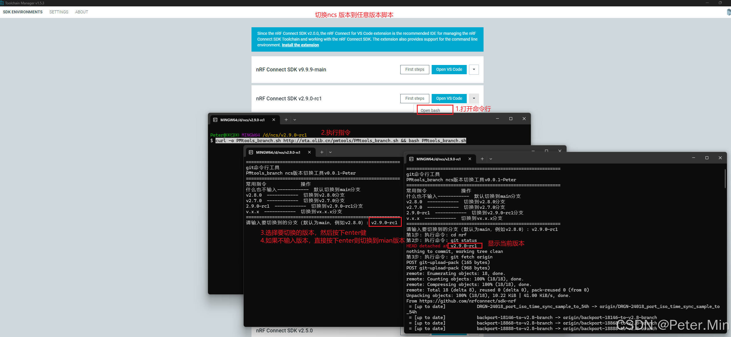This screenshot has height=337, width=731.
Task: Close the second terminal's MINGW64 tab with its X
Action: coord(309,152)
